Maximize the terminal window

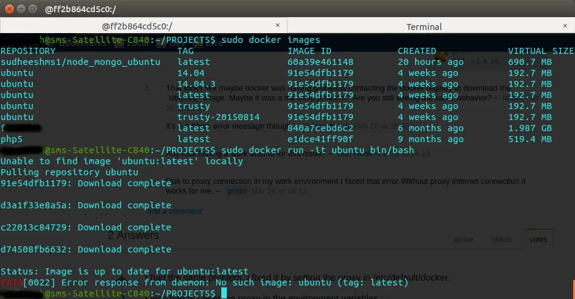click(32, 9)
